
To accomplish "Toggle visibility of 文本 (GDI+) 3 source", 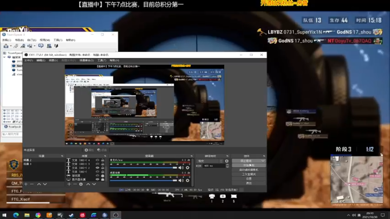I will 97,164.
